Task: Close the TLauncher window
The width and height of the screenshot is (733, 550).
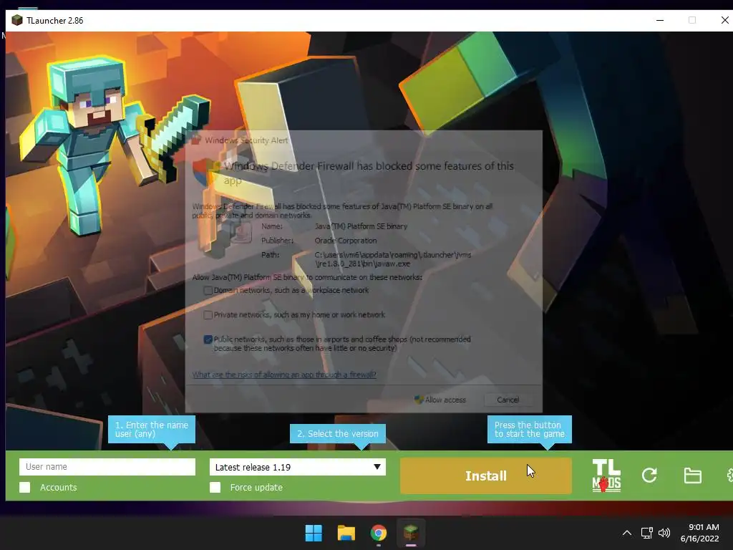Action: coord(724,20)
